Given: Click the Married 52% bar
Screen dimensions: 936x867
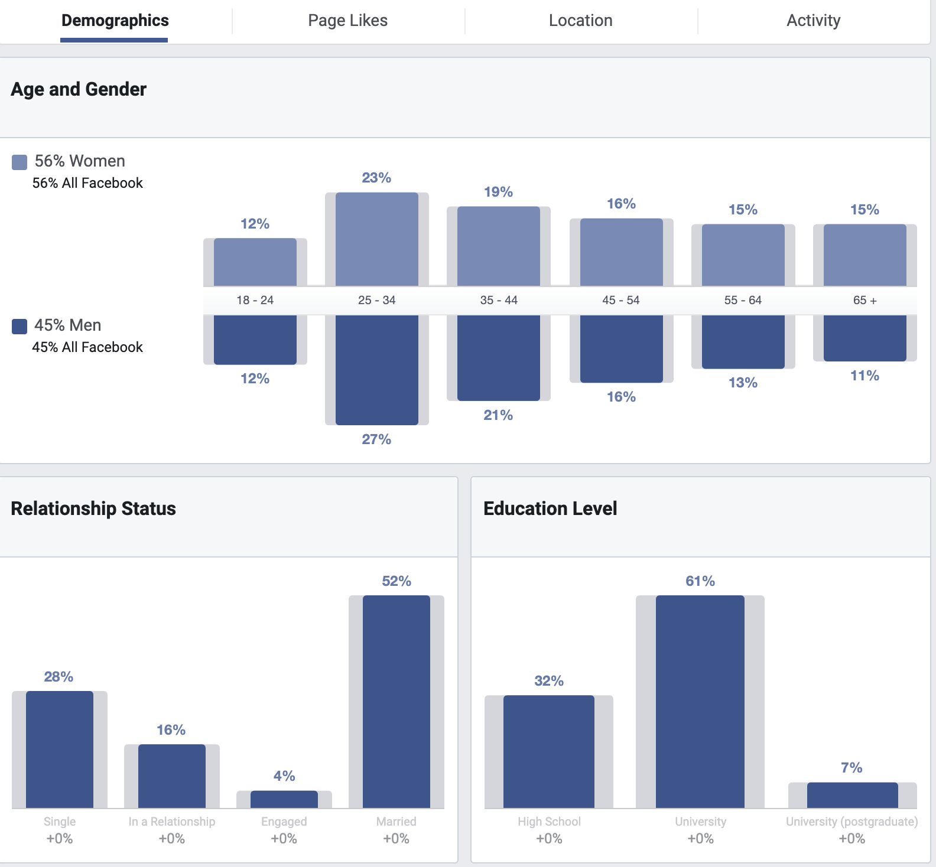Looking at the screenshot, I should click(396, 702).
